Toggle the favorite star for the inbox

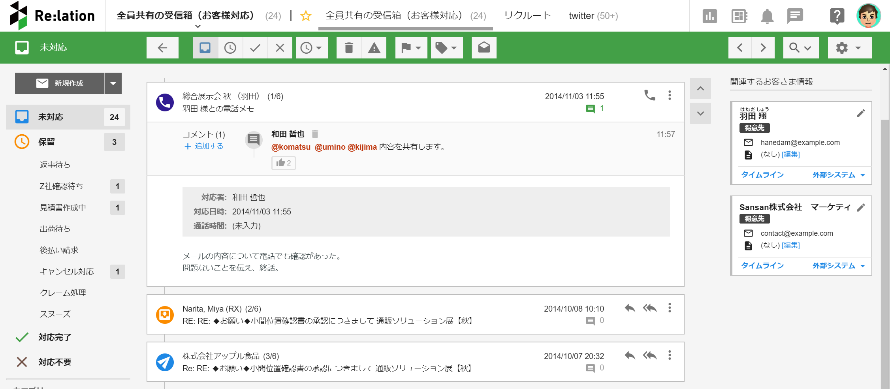tap(306, 16)
